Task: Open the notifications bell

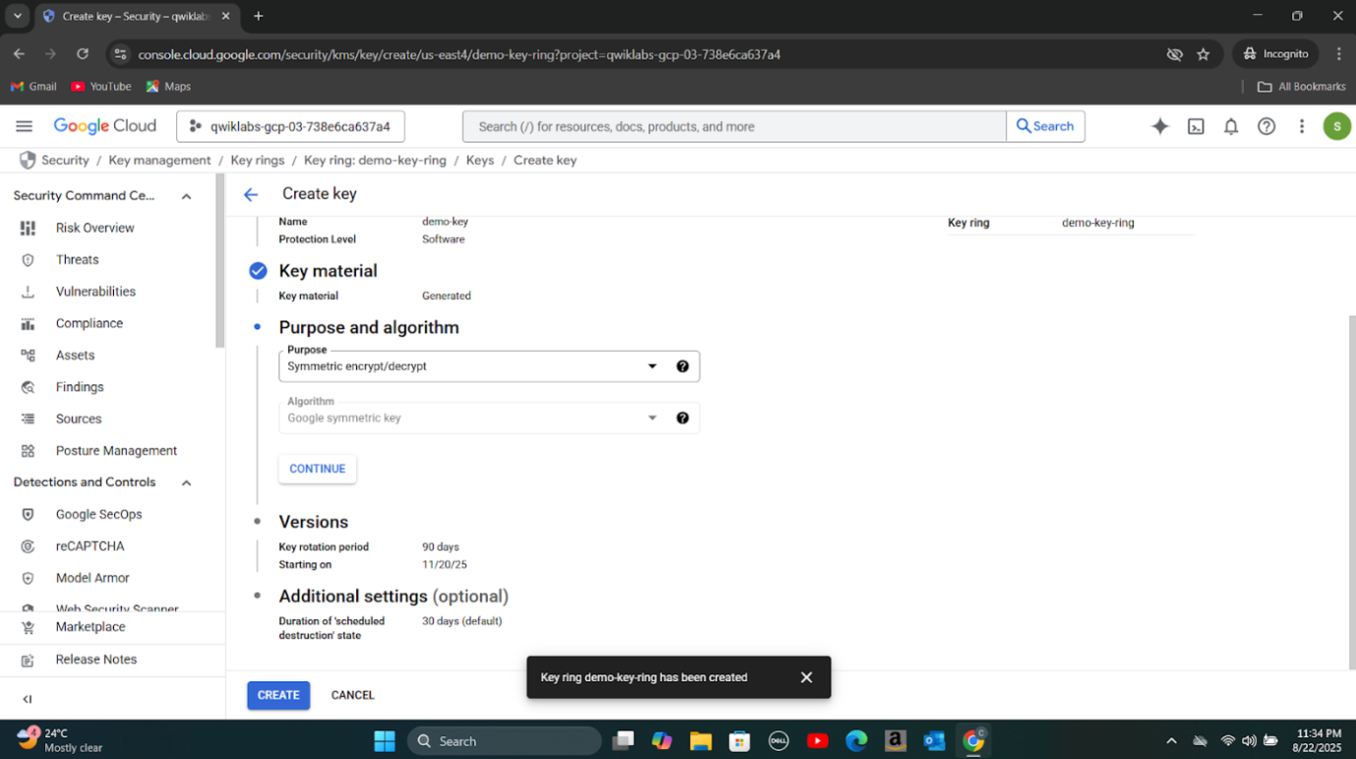Action: coord(1231,126)
